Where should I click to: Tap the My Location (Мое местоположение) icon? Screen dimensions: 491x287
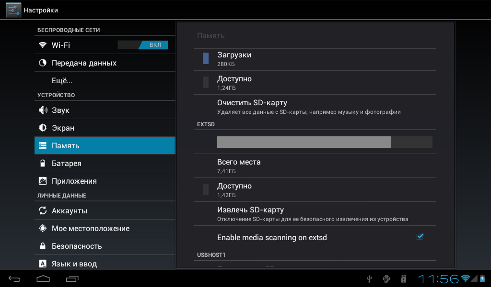(43, 229)
